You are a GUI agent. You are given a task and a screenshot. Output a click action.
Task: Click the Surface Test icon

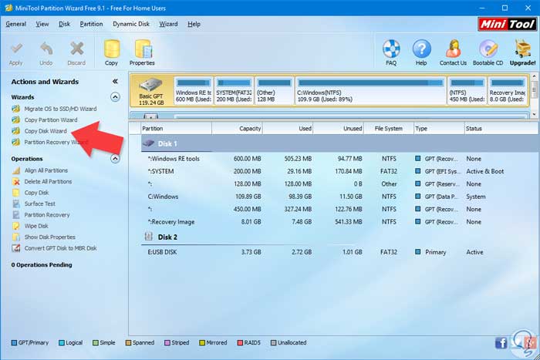point(16,204)
